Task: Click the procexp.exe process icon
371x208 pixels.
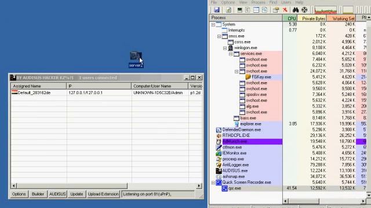Action: [x=219, y=159]
